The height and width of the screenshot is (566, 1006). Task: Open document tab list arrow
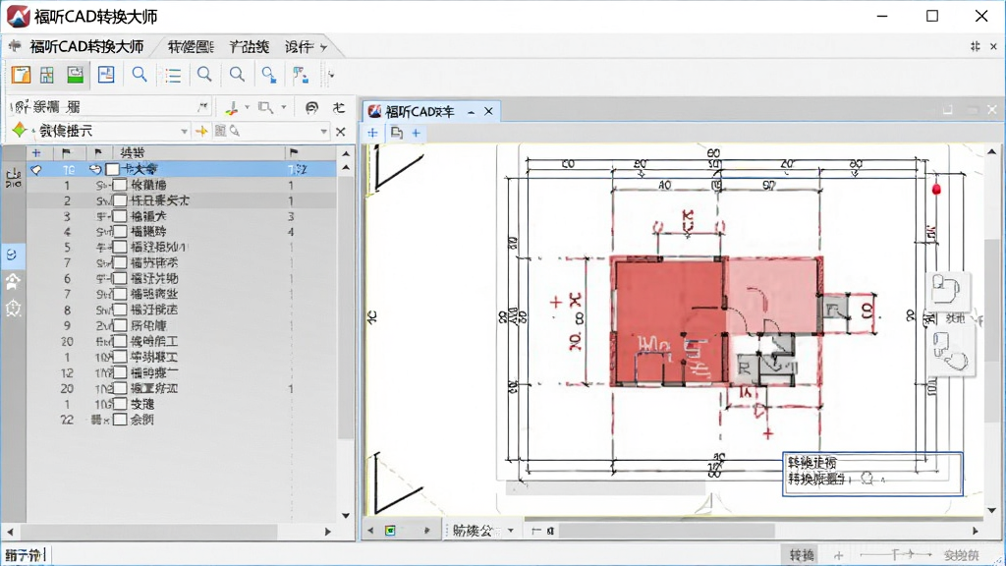coord(471,112)
